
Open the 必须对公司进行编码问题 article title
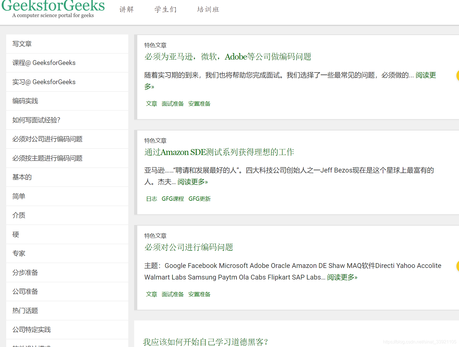click(x=189, y=247)
